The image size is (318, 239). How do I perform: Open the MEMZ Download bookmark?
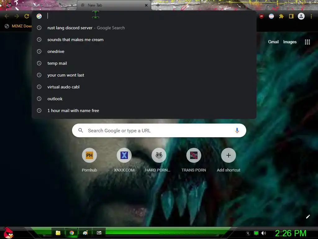[18, 26]
